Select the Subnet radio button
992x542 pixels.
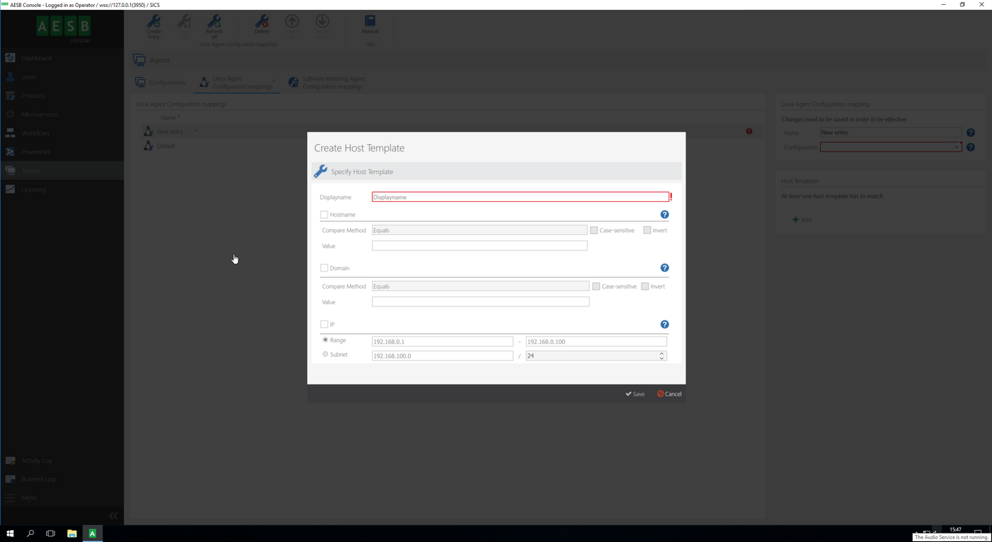click(x=325, y=355)
